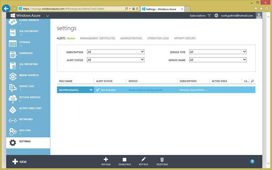The height and width of the screenshot is (170, 272).
Task: Click the Add Rule plus icon
Action: (106, 159)
